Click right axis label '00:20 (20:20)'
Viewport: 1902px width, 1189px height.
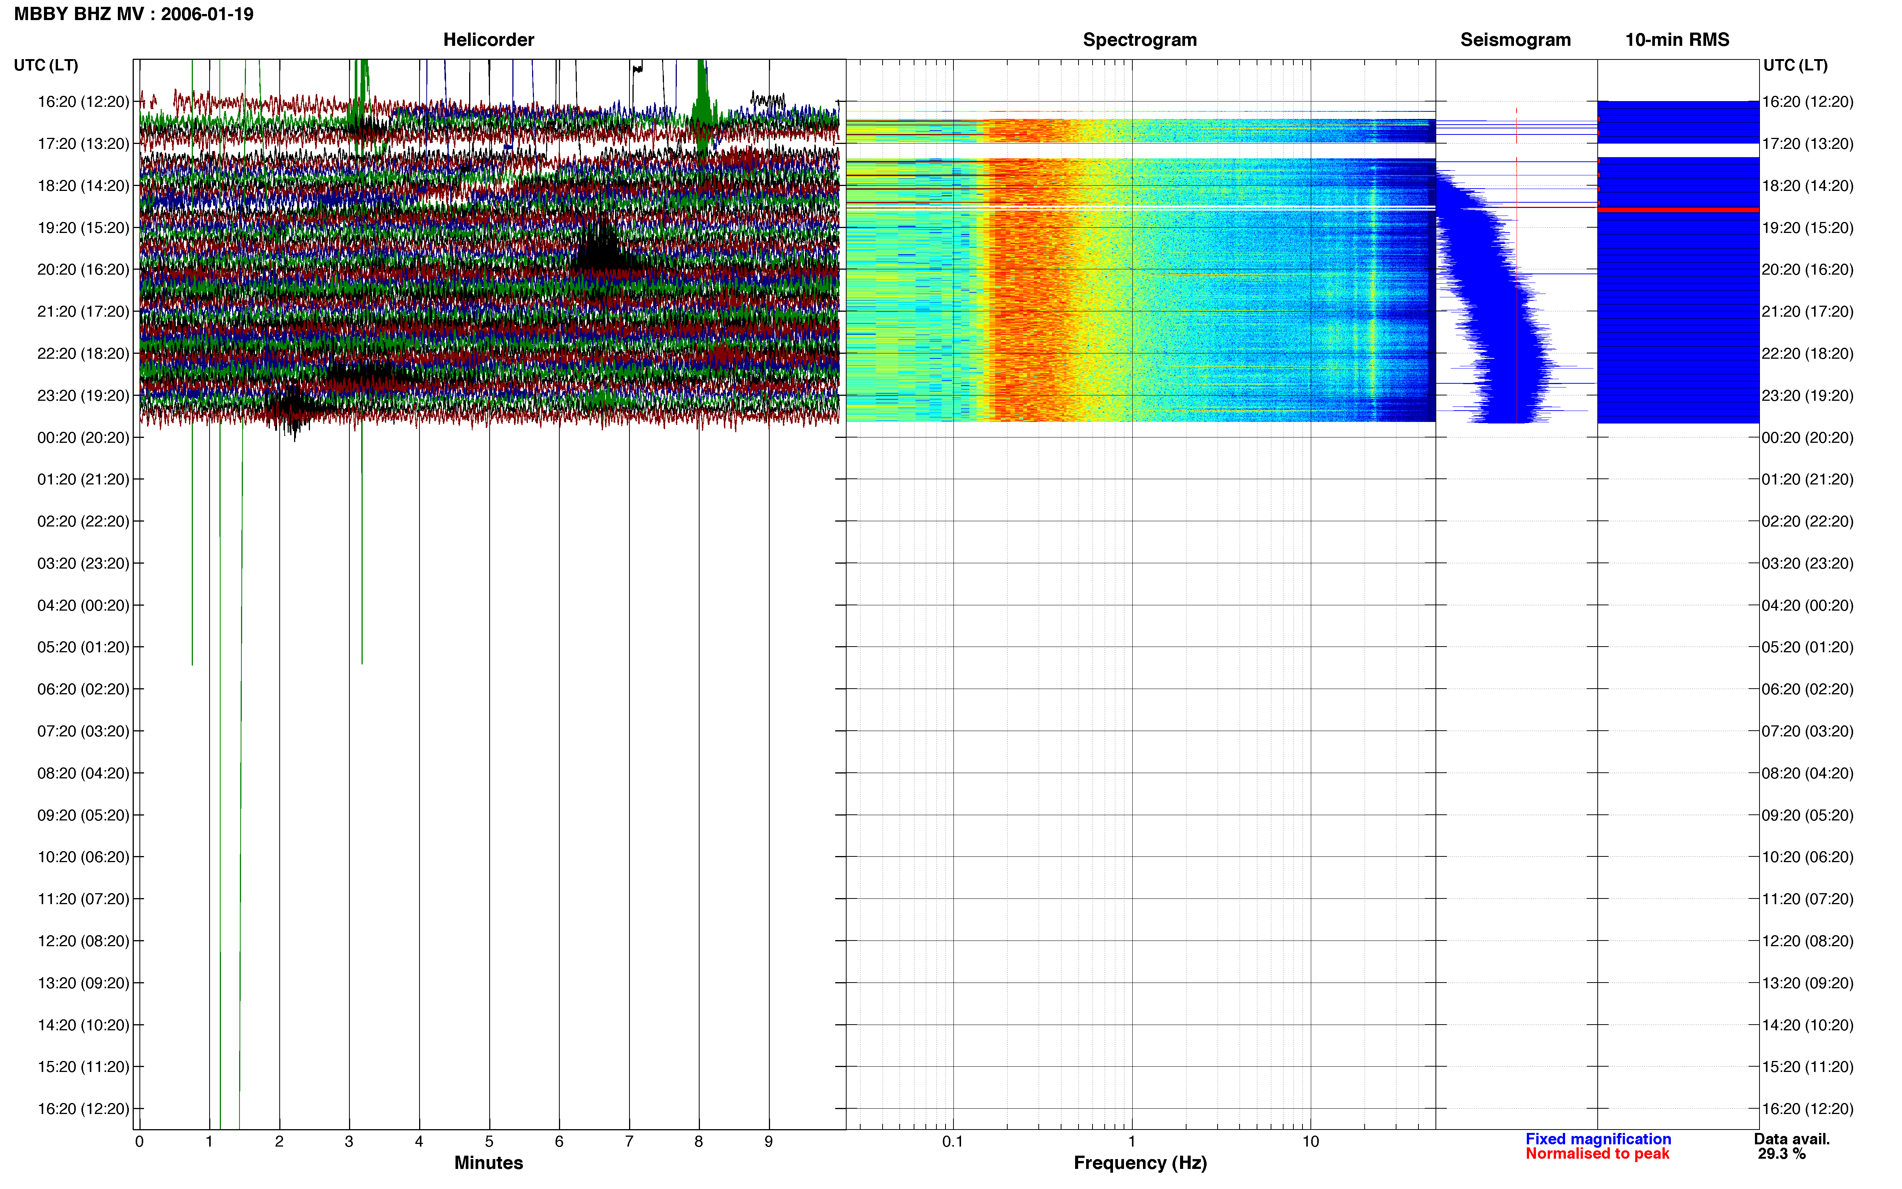1808,437
